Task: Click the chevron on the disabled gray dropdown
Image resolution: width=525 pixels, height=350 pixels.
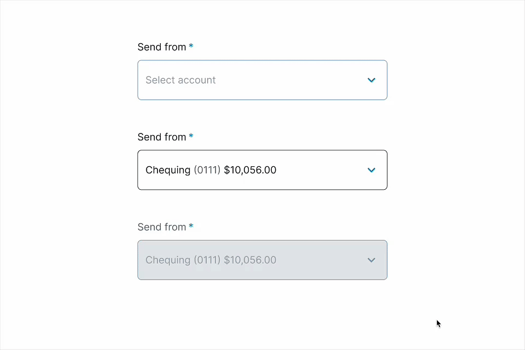Action: point(371,260)
